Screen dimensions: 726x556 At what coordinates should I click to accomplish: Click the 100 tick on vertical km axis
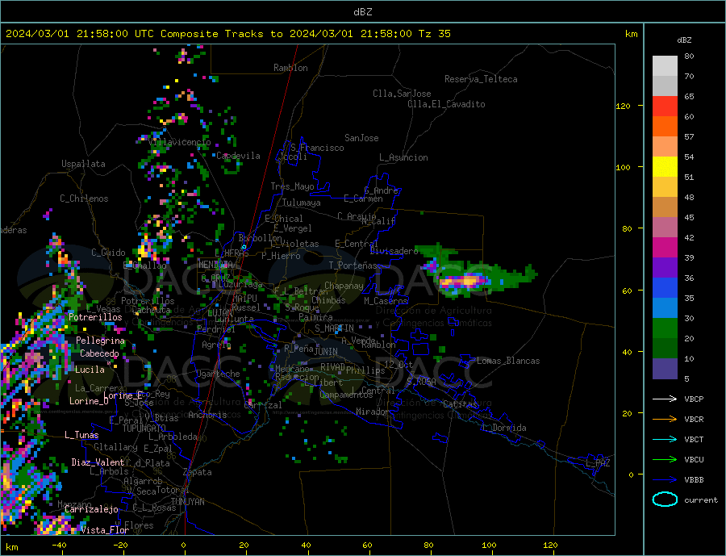pyautogui.click(x=623, y=167)
